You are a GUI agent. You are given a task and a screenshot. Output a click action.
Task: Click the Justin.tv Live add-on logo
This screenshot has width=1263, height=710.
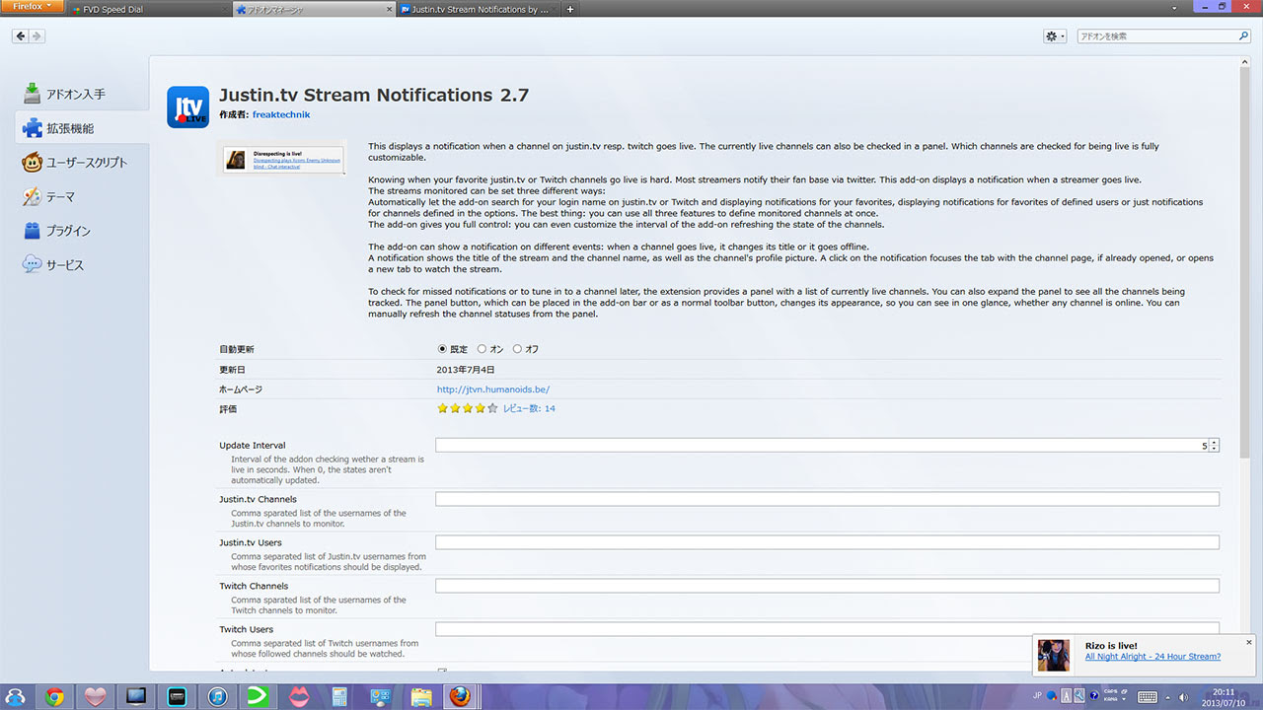pyautogui.click(x=187, y=106)
